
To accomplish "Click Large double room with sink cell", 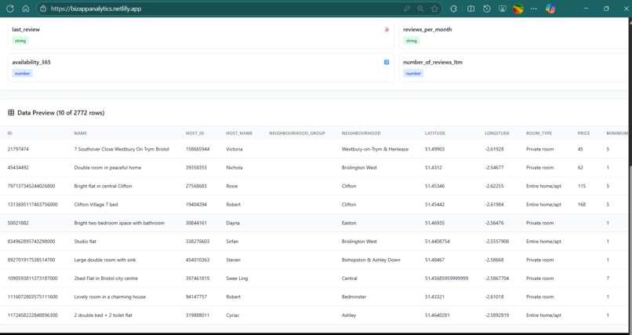I will point(105,260).
